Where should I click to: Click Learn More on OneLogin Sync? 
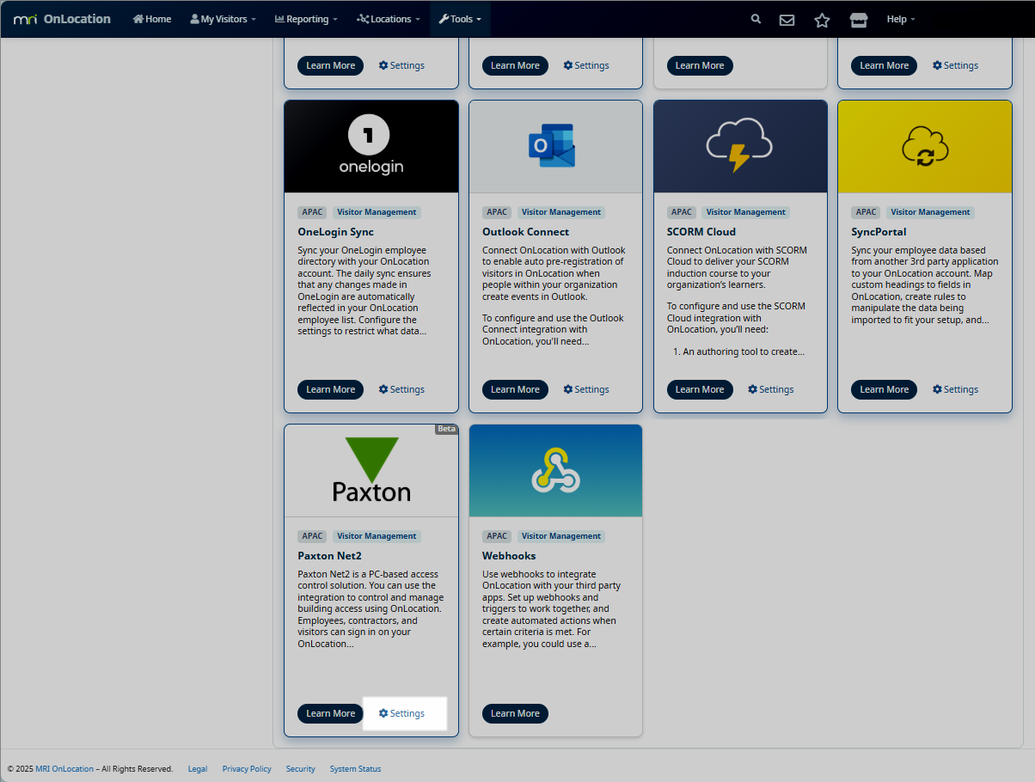tap(330, 389)
